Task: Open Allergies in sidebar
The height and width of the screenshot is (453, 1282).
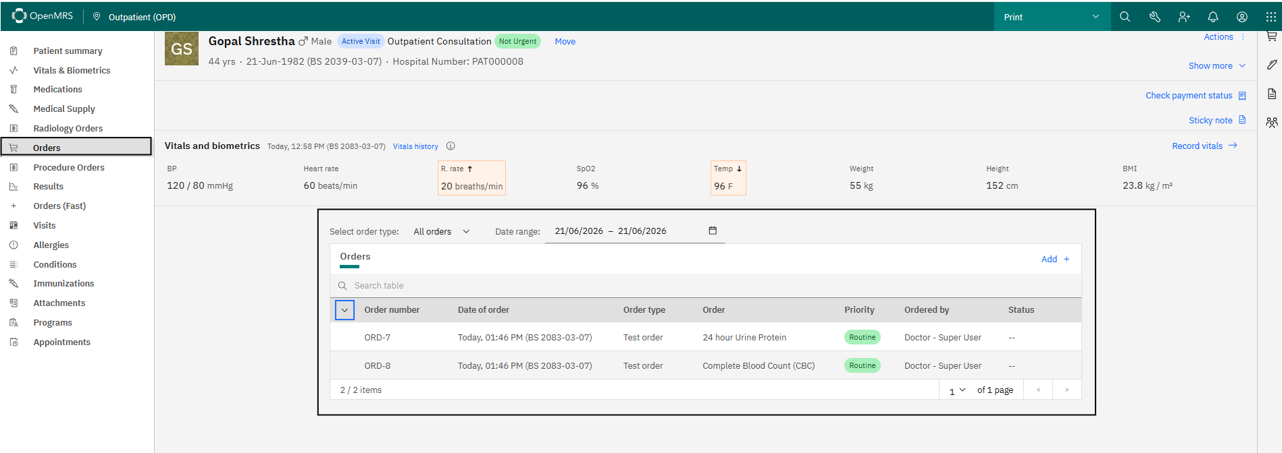Action: (51, 245)
